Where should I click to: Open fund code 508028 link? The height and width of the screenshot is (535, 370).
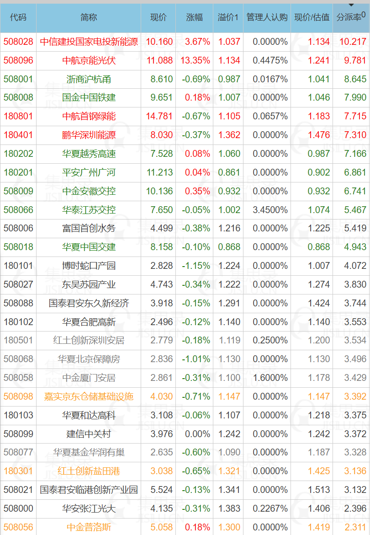pos(18,42)
